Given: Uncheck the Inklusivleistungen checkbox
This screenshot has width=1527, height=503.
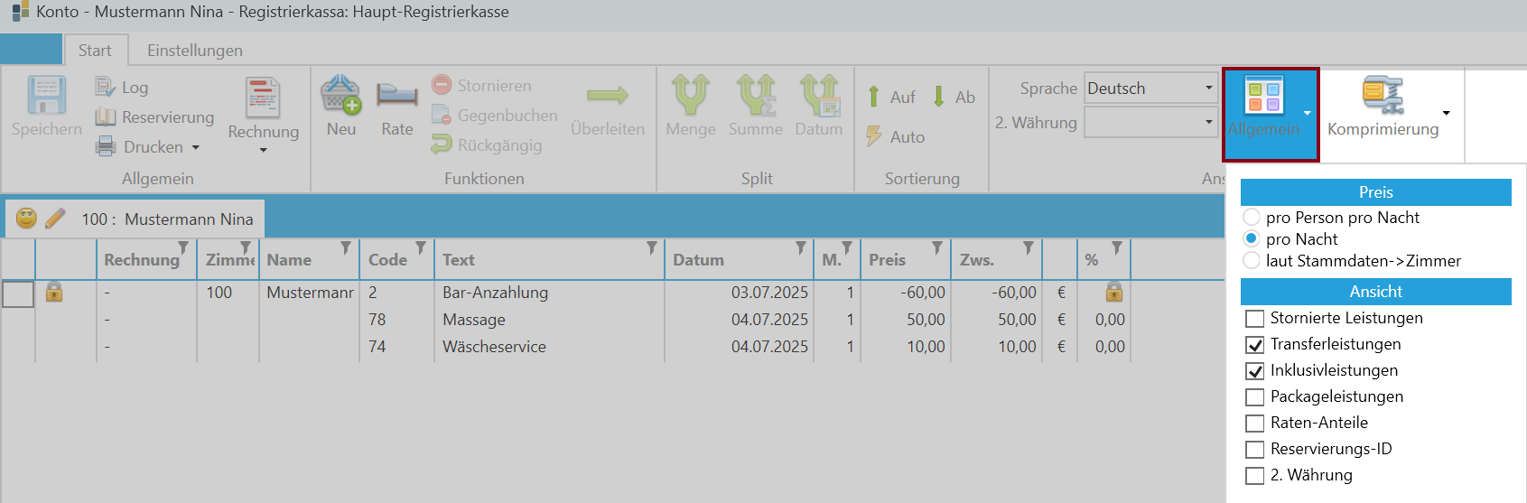Looking at the screenshot, I should (x=1254, y=370).
